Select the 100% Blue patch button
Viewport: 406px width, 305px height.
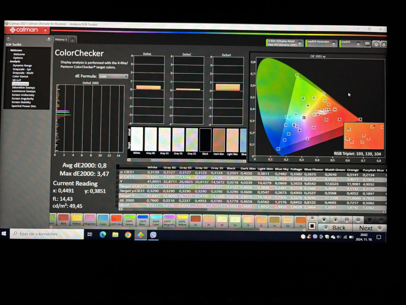point(143,220)
